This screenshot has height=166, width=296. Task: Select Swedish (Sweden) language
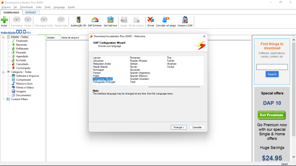coord(139,79)
